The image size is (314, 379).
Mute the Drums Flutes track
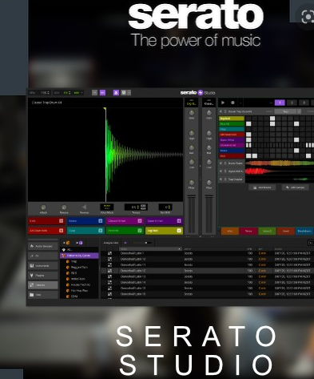[x=221, y=163]
